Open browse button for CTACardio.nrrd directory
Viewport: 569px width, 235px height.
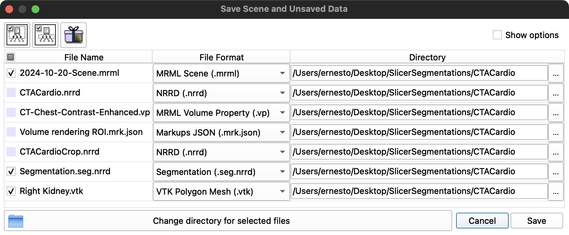[556, 93]
